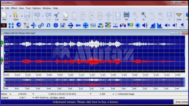This screenshot has width=189, height=106.
Task: Open the Cues triangle icon
Action: tap(179, 16)
